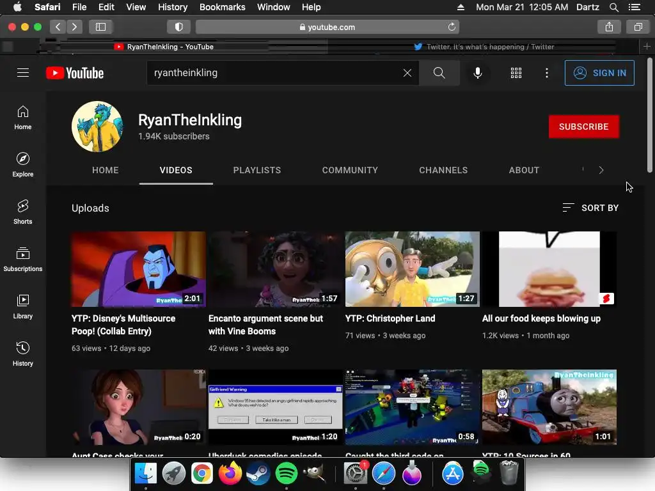Open Google Chrome from the Dock

(202, 474)
